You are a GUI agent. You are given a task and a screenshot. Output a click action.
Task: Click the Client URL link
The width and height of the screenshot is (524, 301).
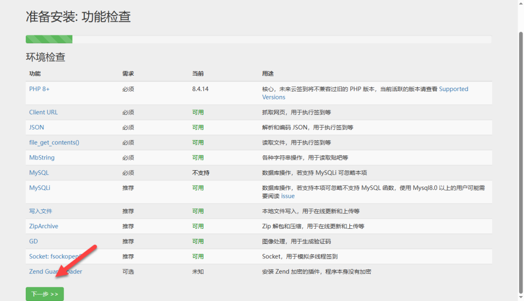pyautogui.click(x=43, y=112)
